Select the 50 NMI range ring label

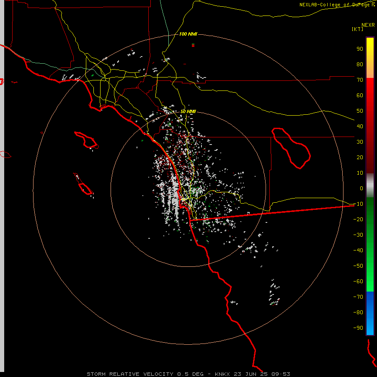(188, 111)
